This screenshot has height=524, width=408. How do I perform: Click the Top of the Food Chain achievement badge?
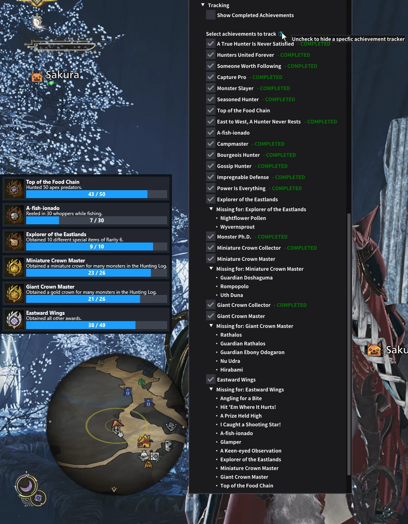pyautogui.click(x=14, y=189)
